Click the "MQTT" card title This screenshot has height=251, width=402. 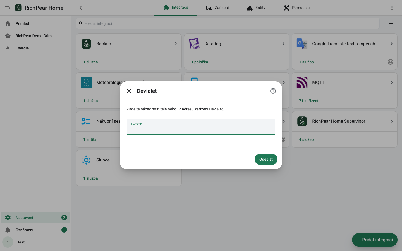click(x=318, y=83)
